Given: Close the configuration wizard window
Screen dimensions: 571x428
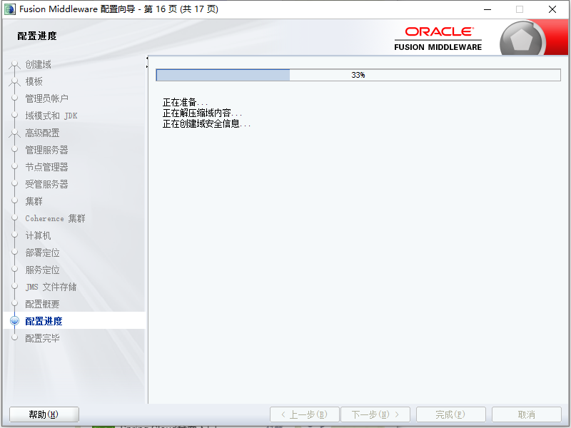Looking at the screenshot, I should tap(552, 9).
